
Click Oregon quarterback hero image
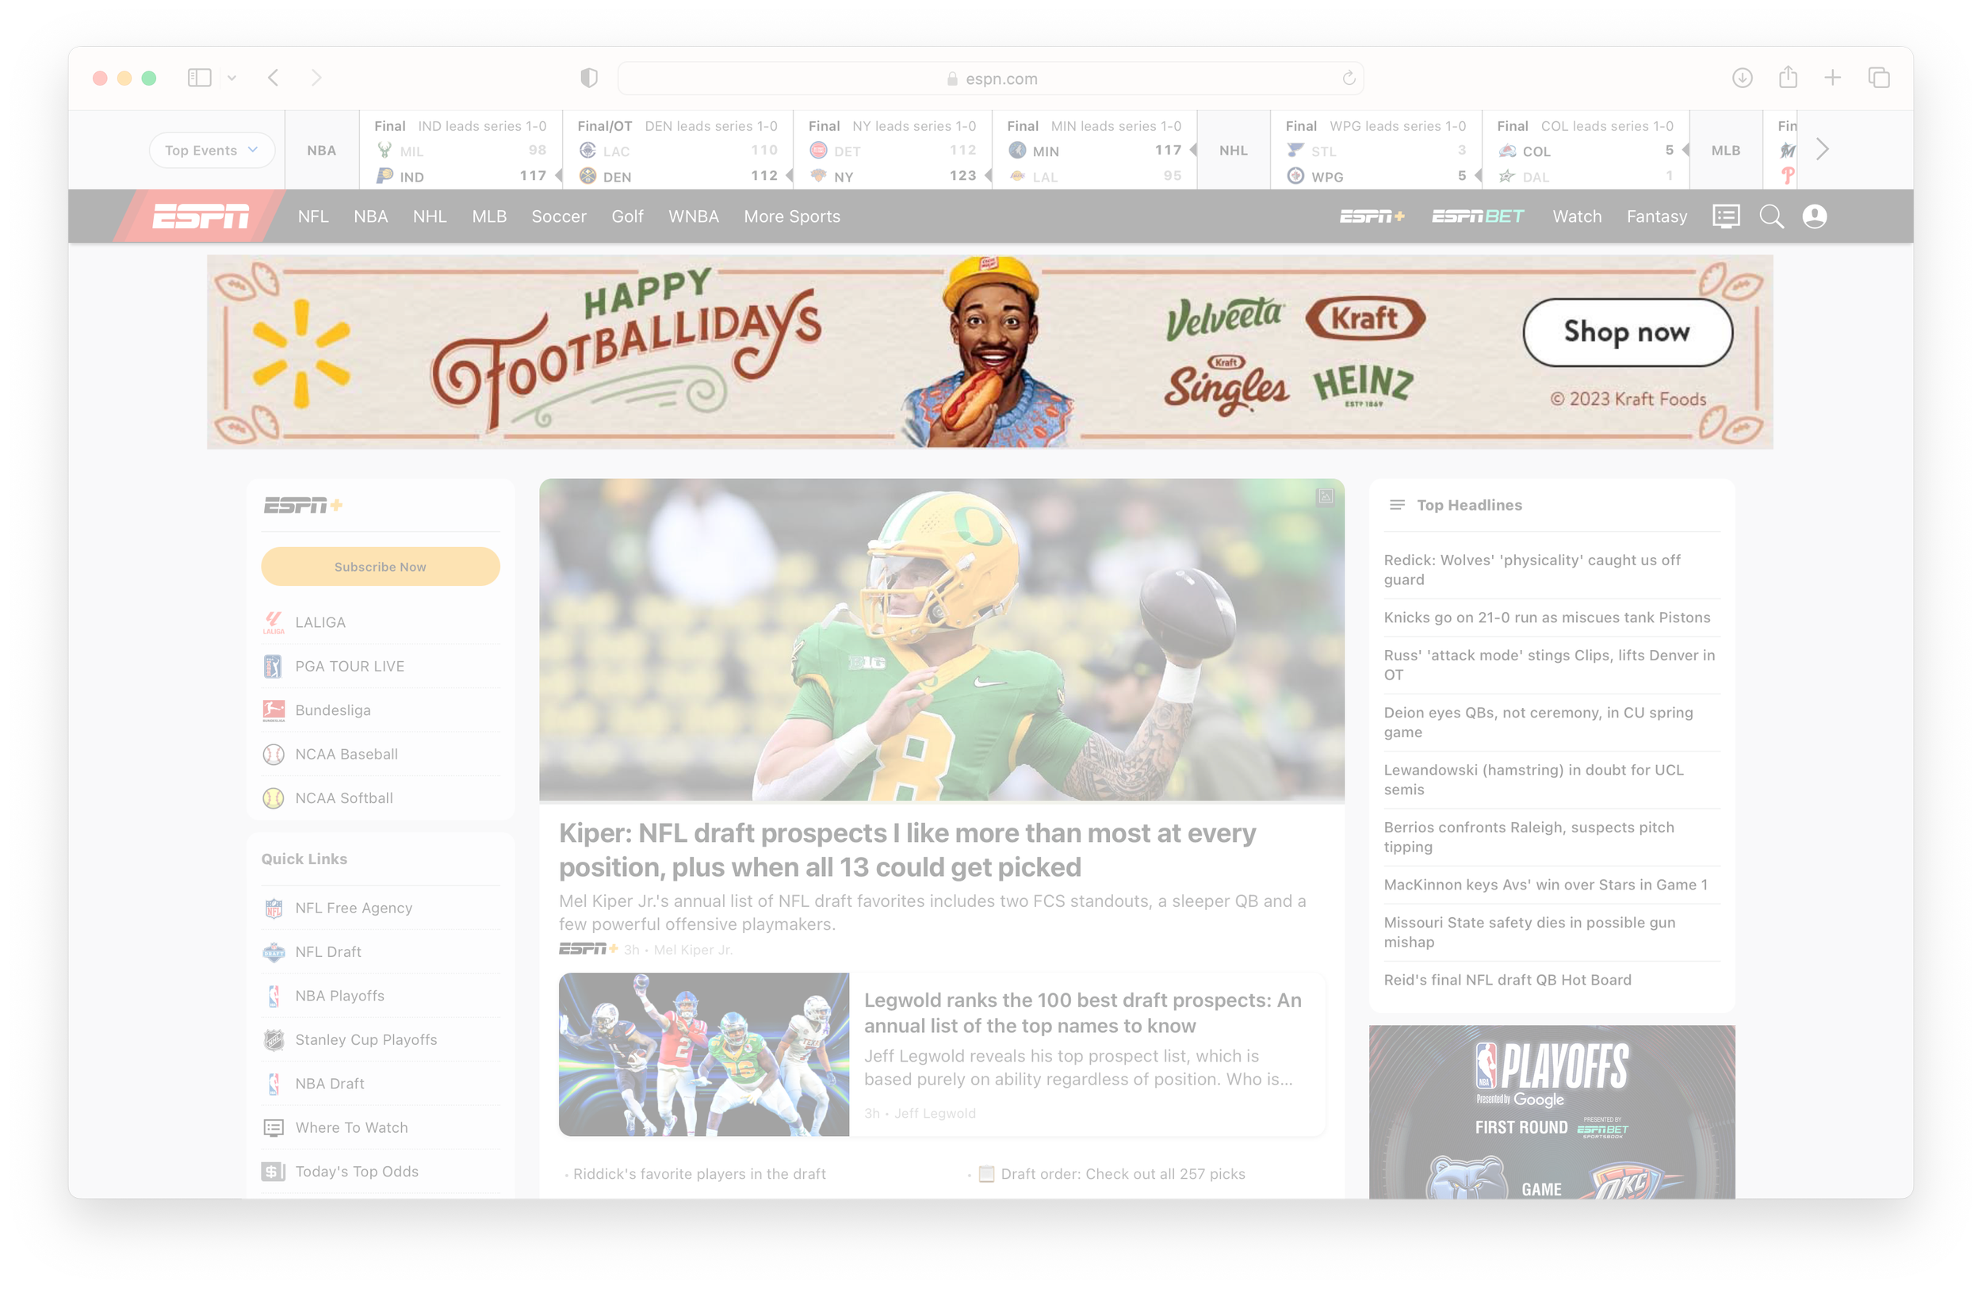click(942, 640)
